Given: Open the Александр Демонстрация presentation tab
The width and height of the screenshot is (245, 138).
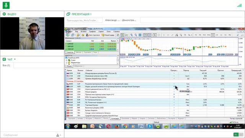Looking at the screenshot, I should [121, 20].
